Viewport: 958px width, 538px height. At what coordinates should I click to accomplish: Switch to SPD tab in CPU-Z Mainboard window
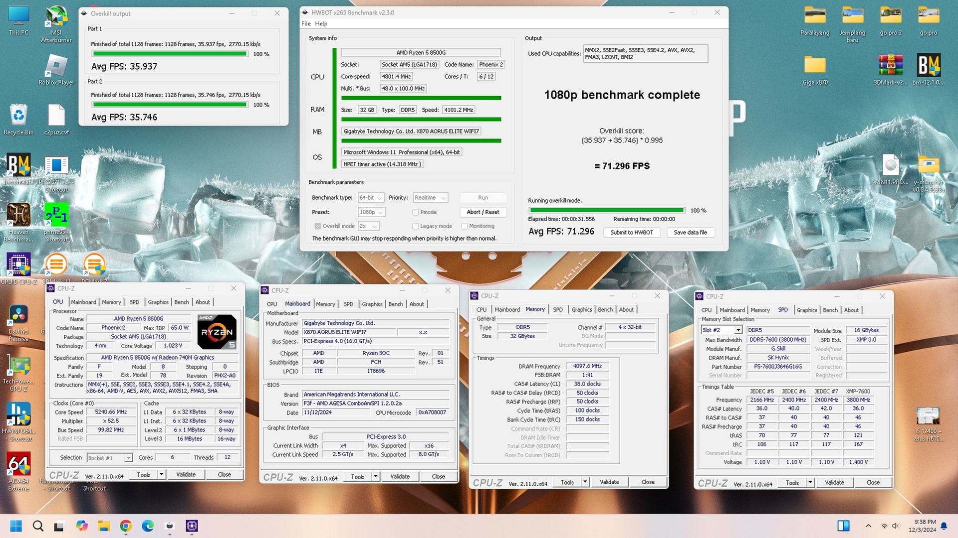coord(348,304)
